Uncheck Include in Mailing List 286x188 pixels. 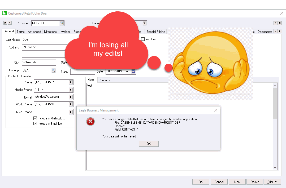click(35, 118)
